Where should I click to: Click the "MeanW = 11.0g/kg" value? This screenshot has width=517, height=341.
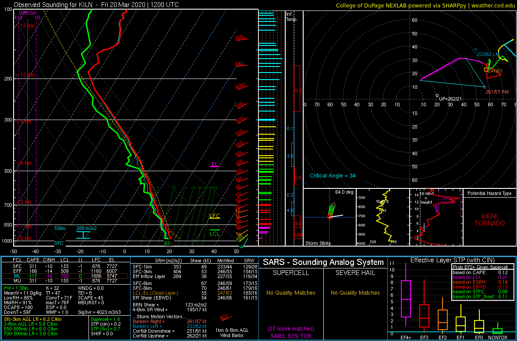tap(22, 293)
